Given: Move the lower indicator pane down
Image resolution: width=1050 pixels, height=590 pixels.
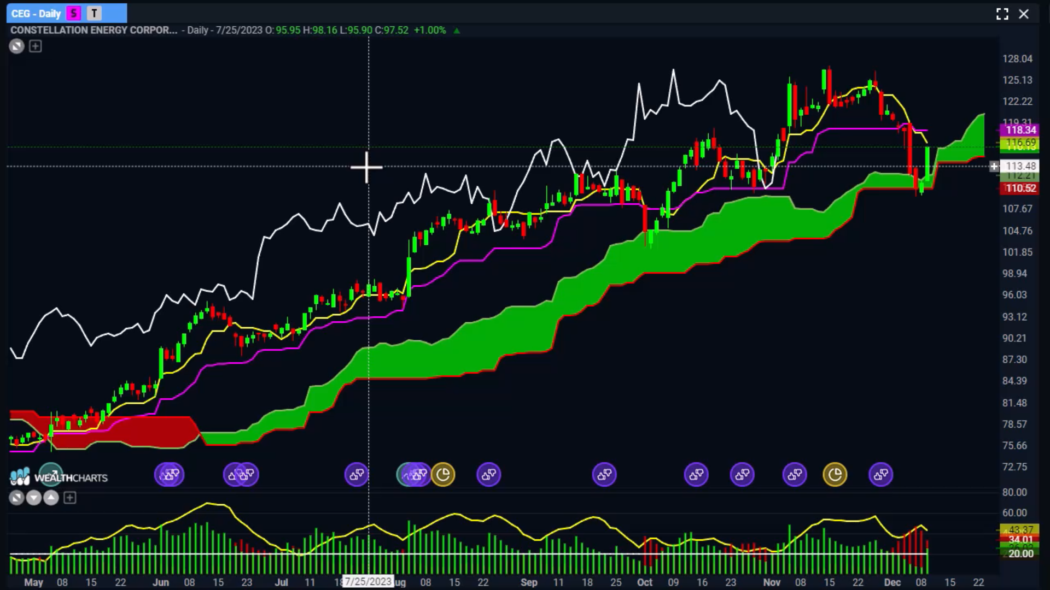Looking at the screenshot, I should click(x=34, y=498).
